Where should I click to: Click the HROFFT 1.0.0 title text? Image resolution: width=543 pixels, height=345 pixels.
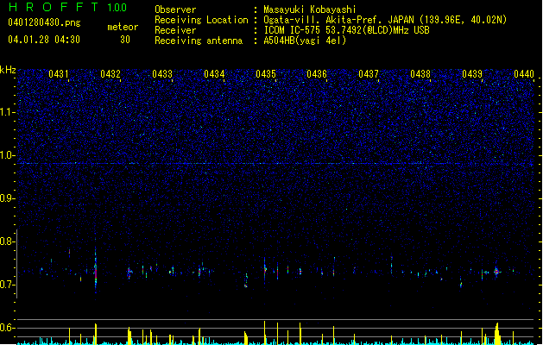tap(67, 7)
